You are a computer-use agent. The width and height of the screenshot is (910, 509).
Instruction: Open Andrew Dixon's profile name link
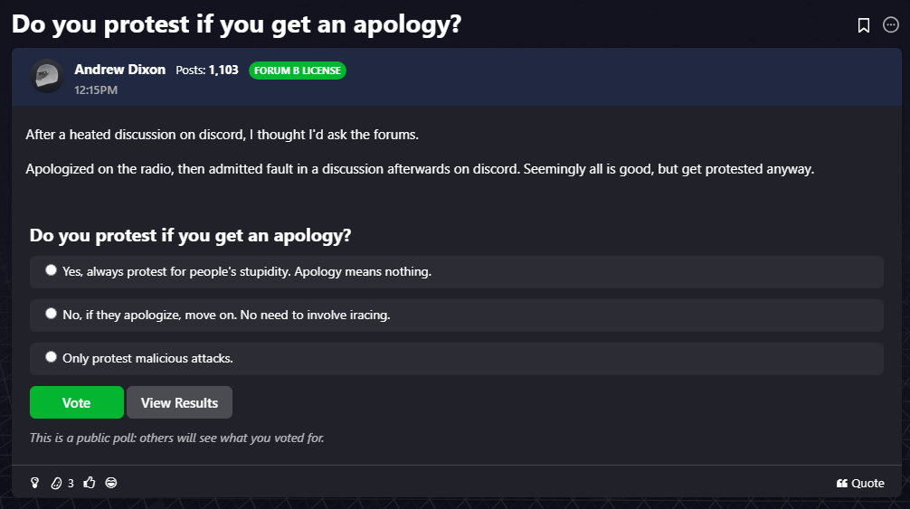point(119,70)
